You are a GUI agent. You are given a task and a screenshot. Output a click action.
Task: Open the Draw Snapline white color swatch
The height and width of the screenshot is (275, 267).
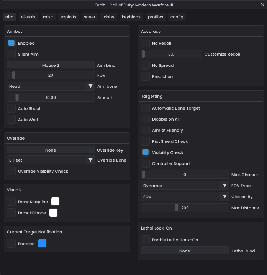point(55,202)
